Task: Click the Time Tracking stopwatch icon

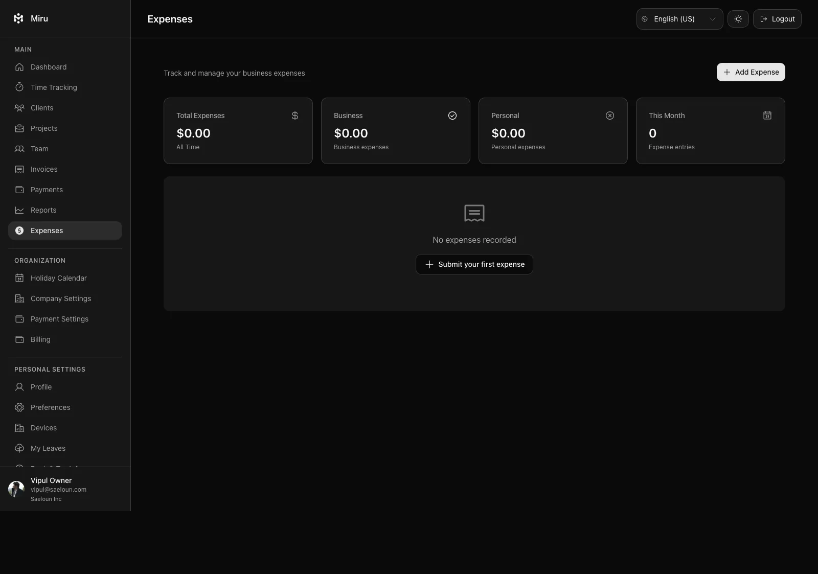Action: click(x=19, y=87)
